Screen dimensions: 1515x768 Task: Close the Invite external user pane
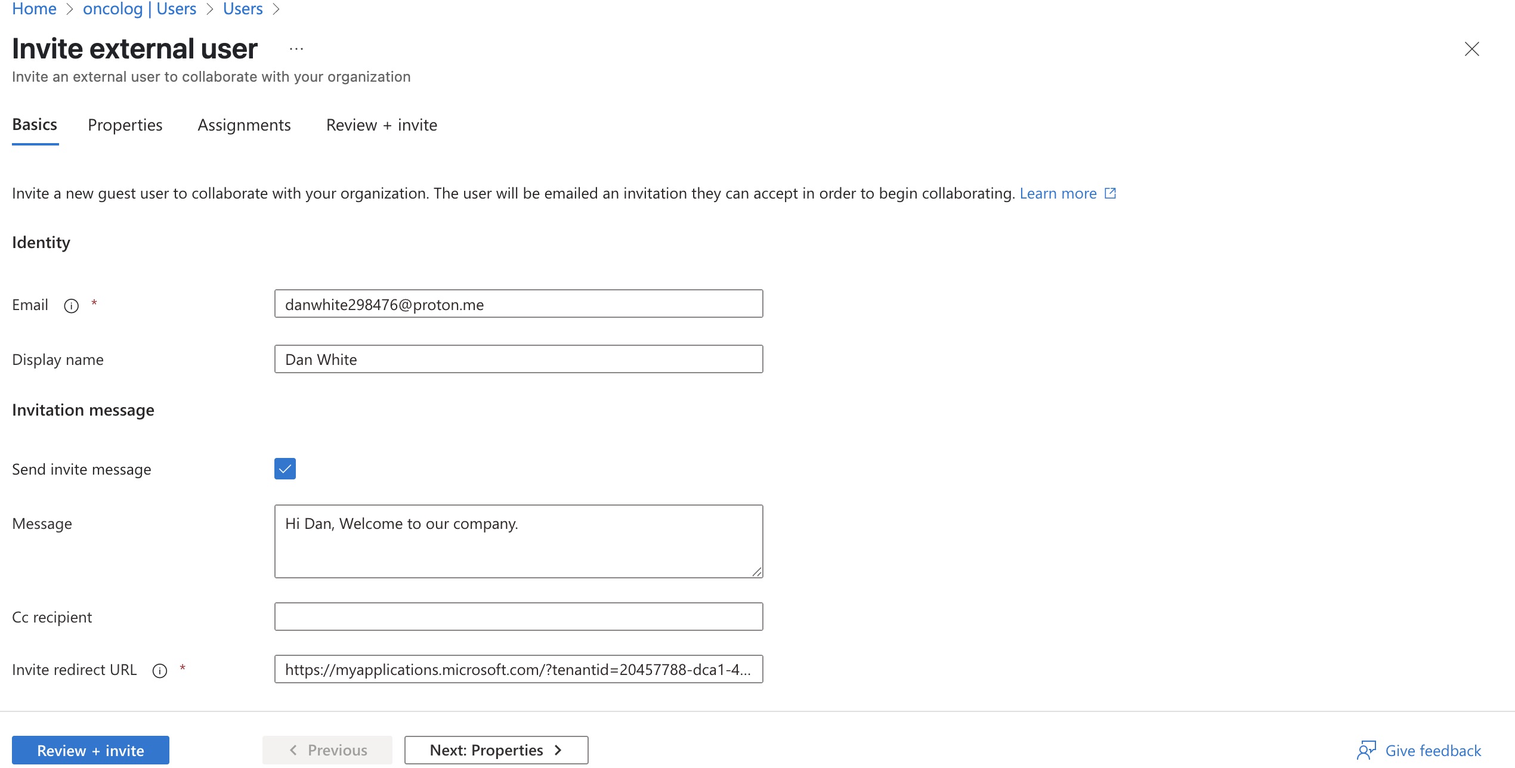1472,49
